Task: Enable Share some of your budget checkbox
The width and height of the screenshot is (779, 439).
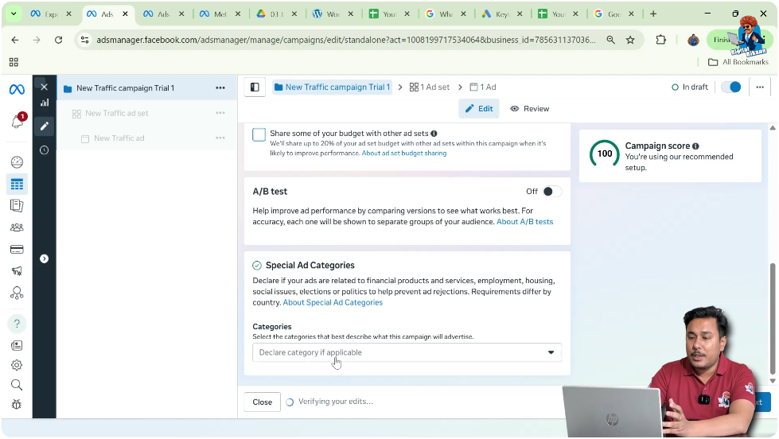Action: pyautogui.click(x=259, y=134)
